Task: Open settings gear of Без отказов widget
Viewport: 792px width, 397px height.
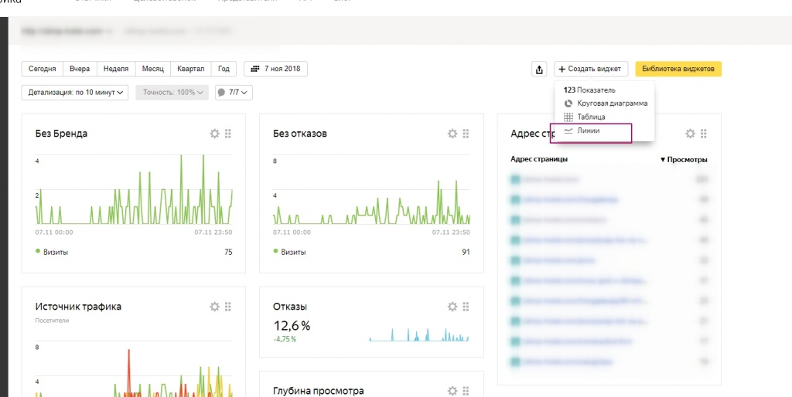Action: pos(452,134)
